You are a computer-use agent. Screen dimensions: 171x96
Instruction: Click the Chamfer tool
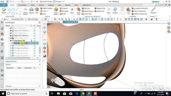[64, 8]
